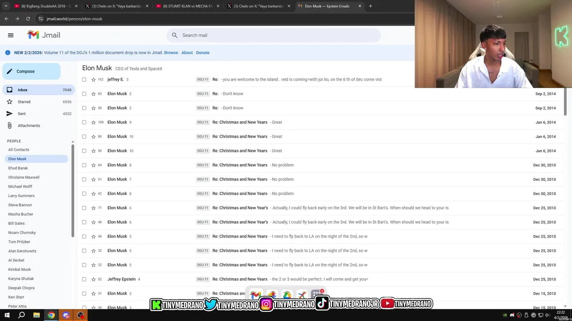572x321 pixels.
Task: Click the search magnifier icon
Action: point(175,35)
